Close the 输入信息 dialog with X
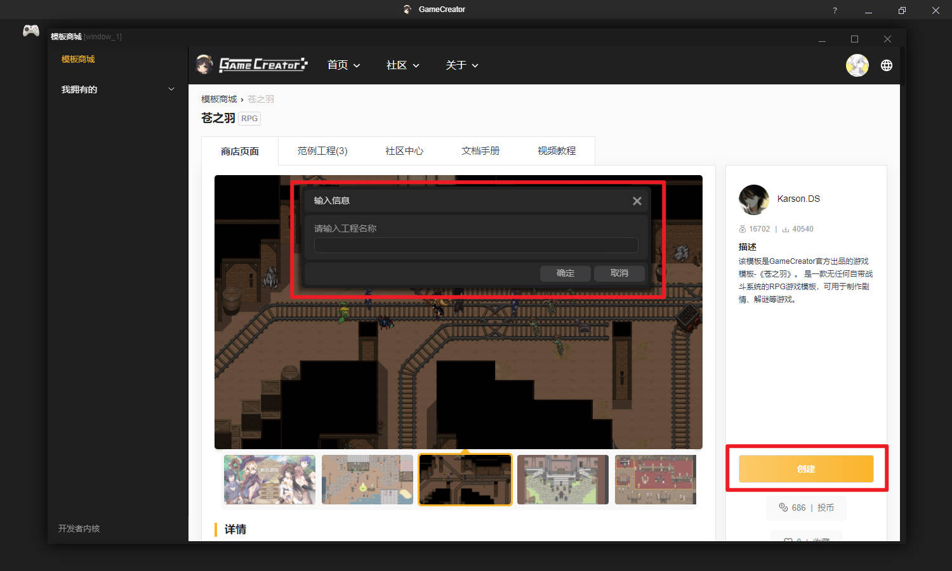This screenshot has height=571, width=952. click(637, 201)
